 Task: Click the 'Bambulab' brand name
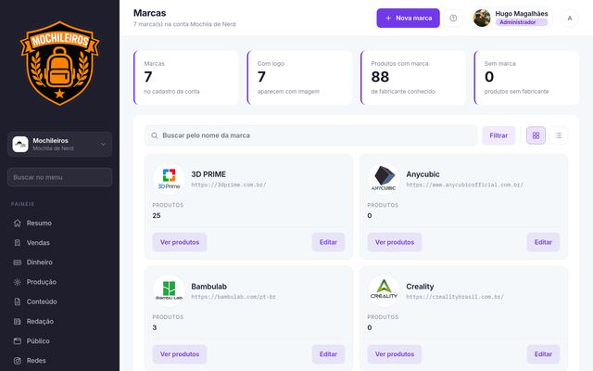pyautogui.click(x=208, y=287)
